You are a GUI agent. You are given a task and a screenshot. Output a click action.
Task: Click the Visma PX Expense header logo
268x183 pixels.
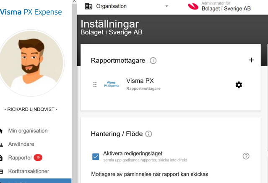[30, 12]
